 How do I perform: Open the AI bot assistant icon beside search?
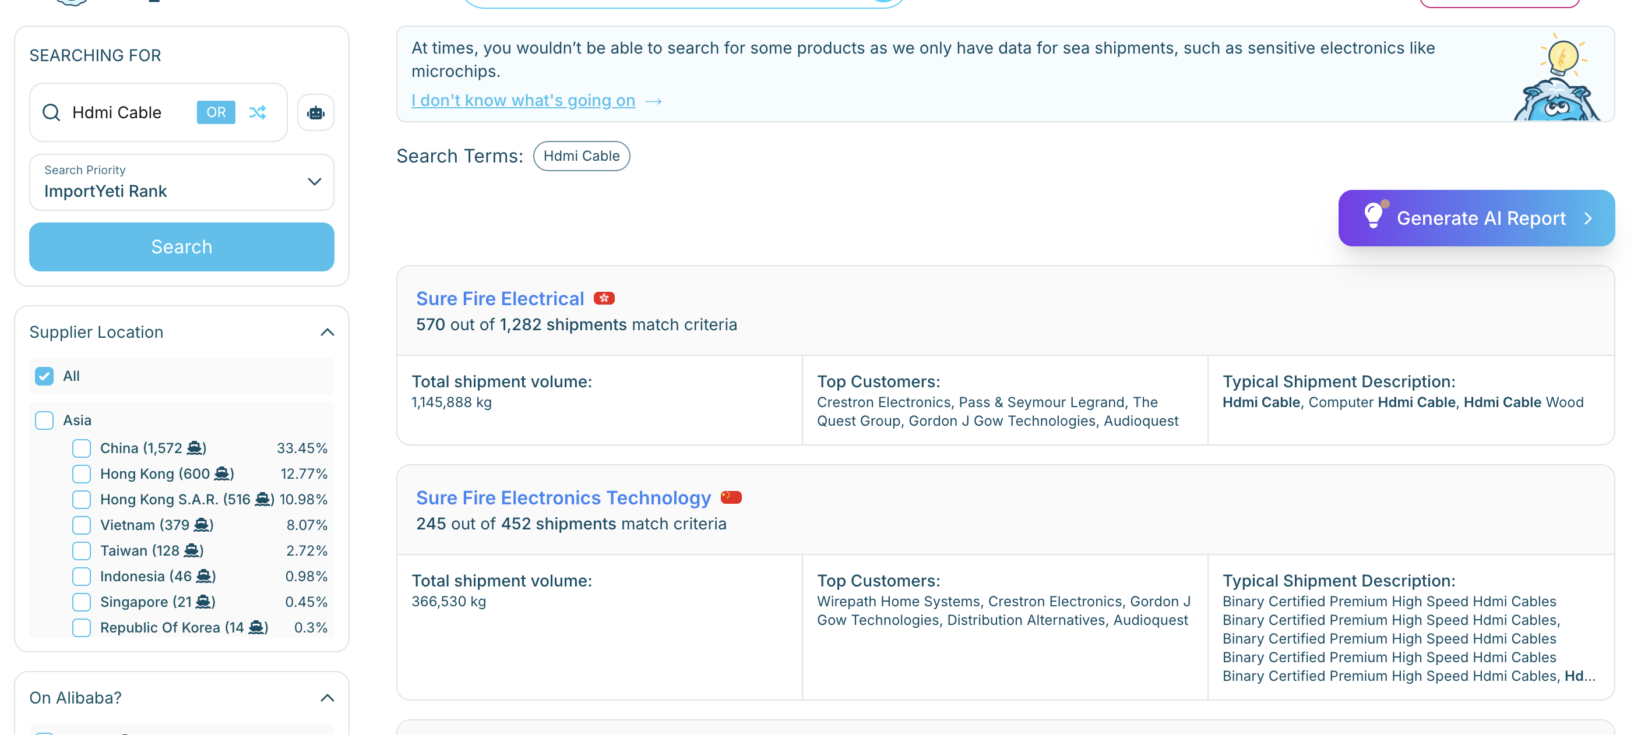[x=315, y=112]
